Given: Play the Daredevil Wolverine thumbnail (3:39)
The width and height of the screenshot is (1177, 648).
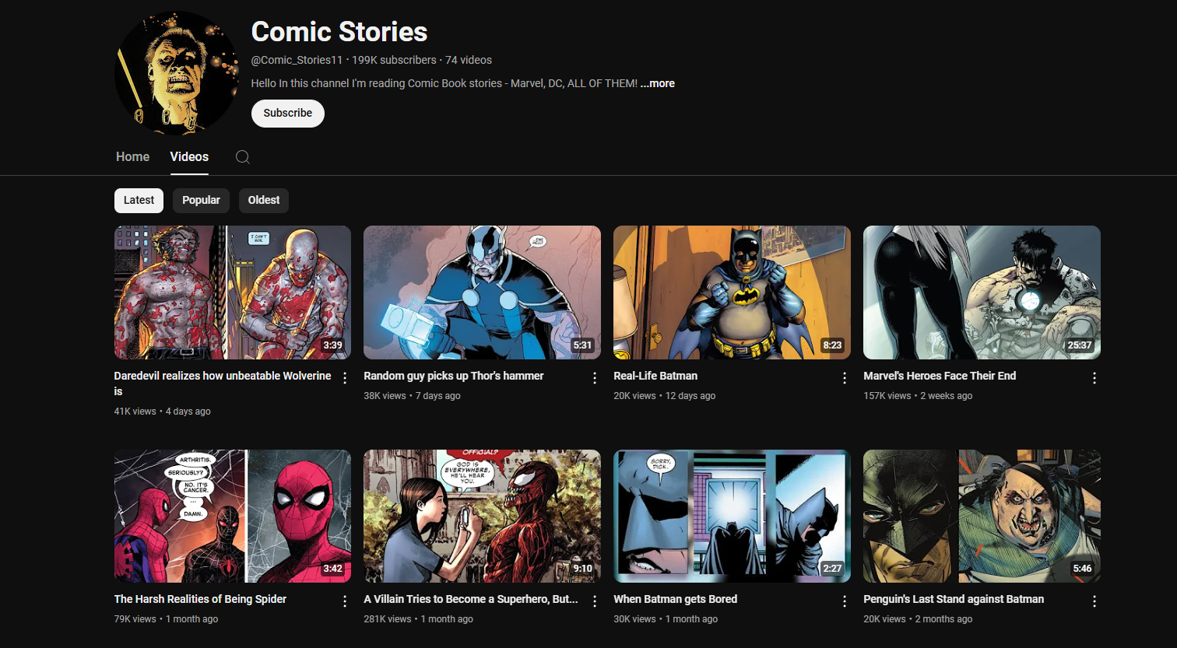Looking at the screenshot, I should [x=233, y=292].
